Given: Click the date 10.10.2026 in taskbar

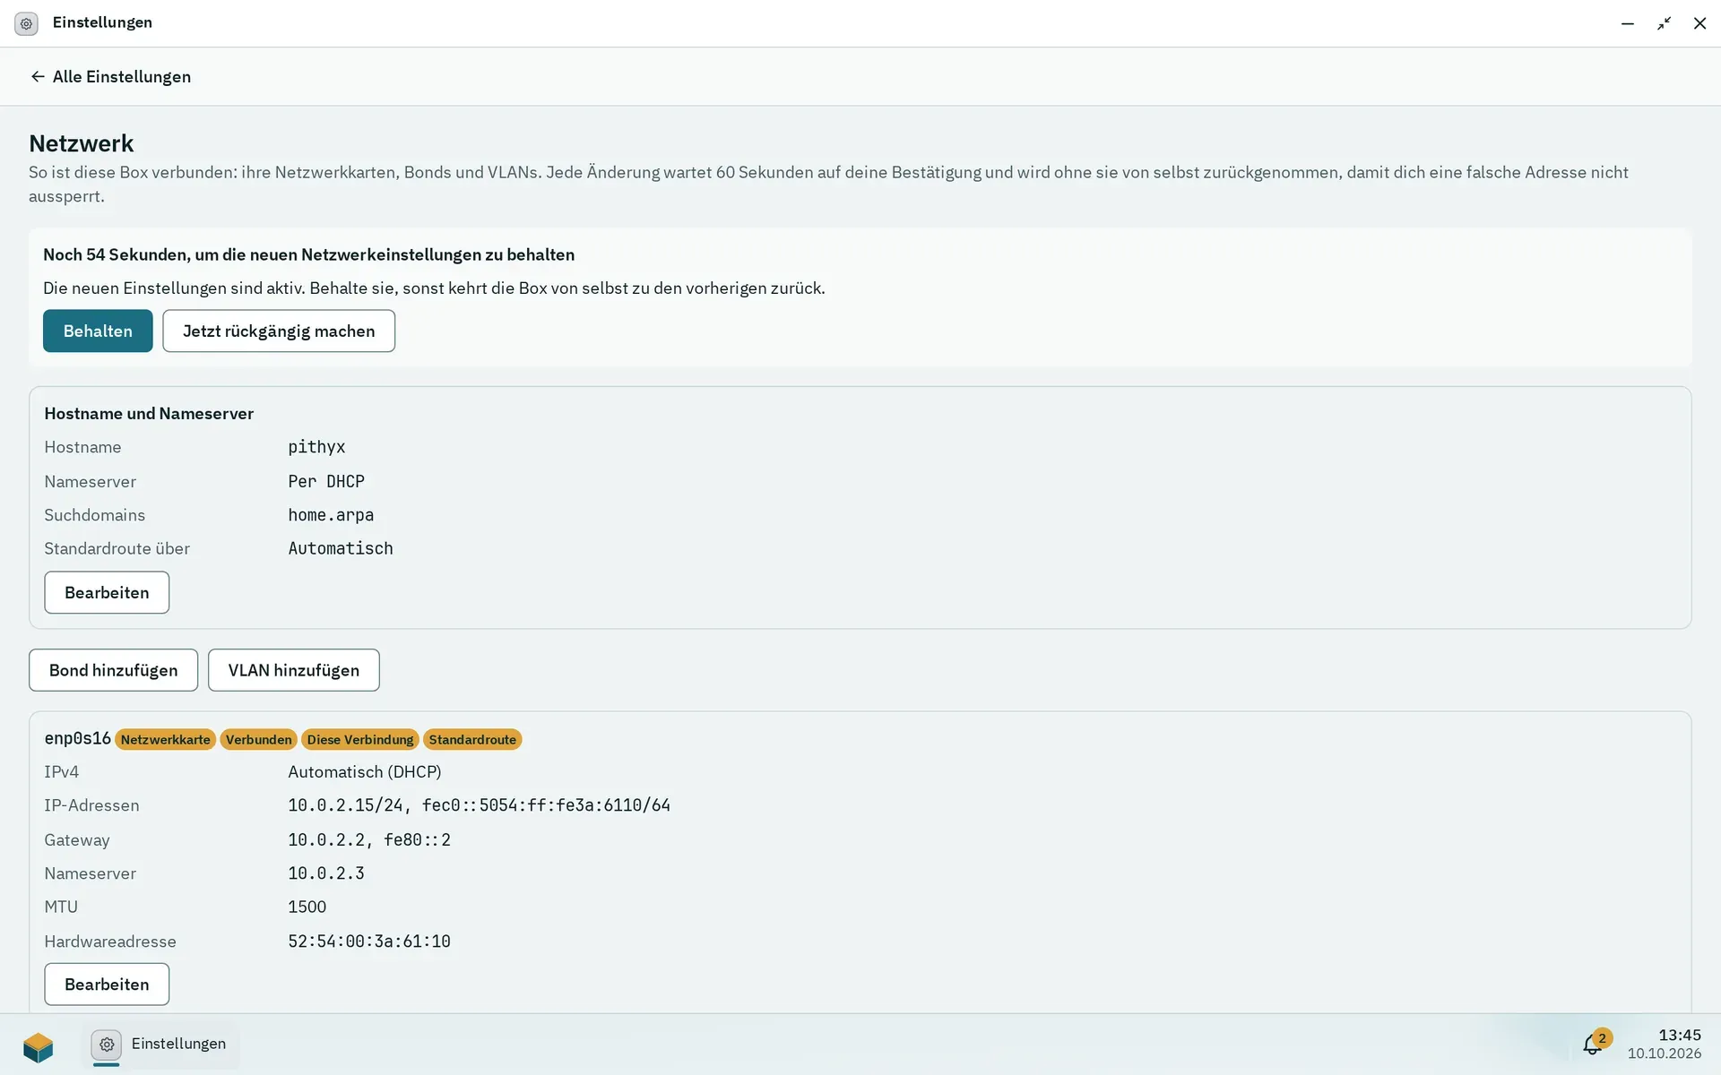Looking at the screenshot, I should [x=1665, y=1054].
